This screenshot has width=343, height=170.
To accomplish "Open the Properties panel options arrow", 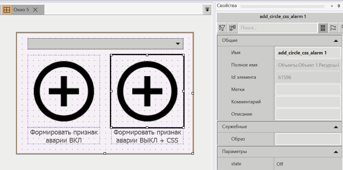I will [332, 5].
